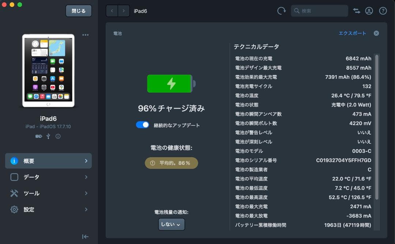Click the 電池が深刻レベル label
395x244 pixels.
pos(254,142)
